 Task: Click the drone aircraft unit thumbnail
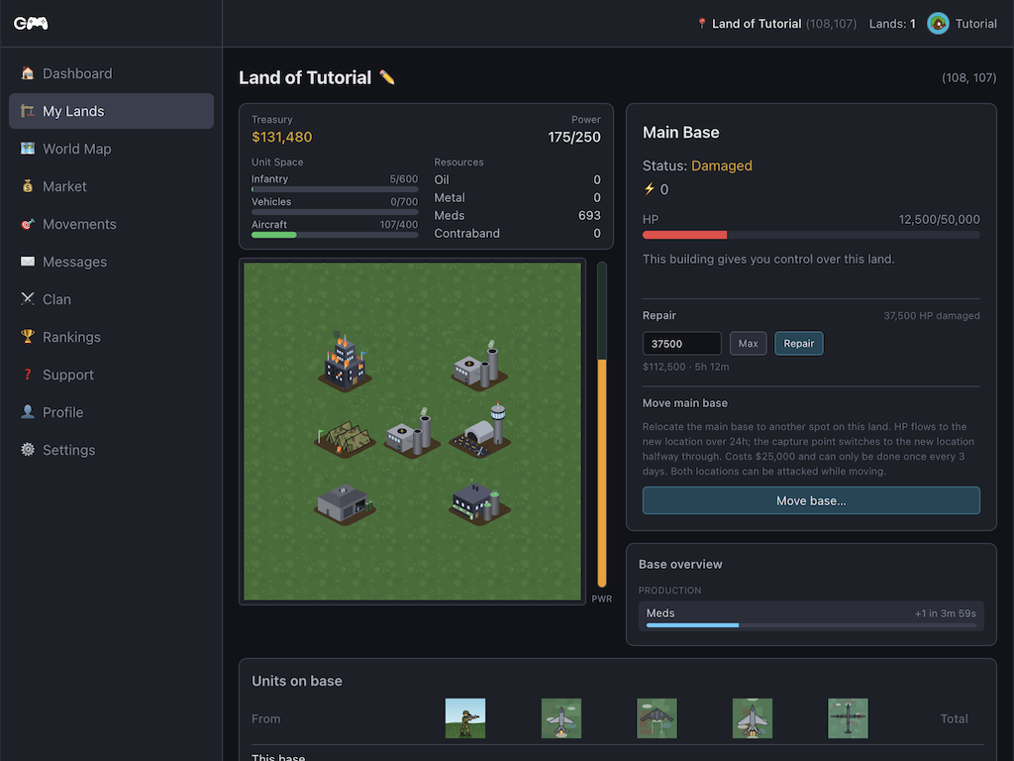[x=848, y=717]
